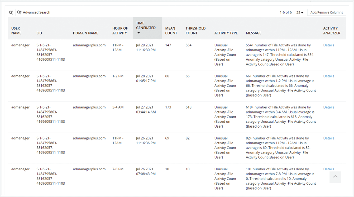354x197 pixels.
Task: Open the rows-per-page 25 dropdown
Action: click(300, 12)
